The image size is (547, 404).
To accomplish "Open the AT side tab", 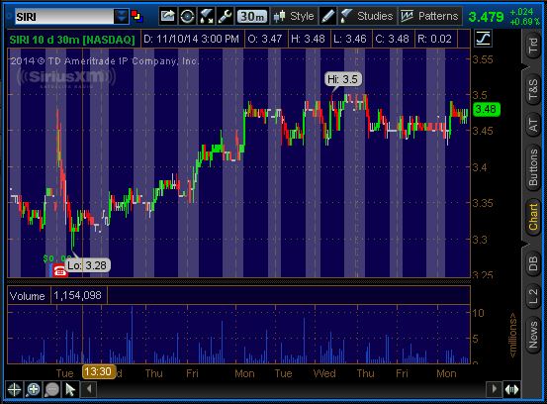I will pos(533,125).
